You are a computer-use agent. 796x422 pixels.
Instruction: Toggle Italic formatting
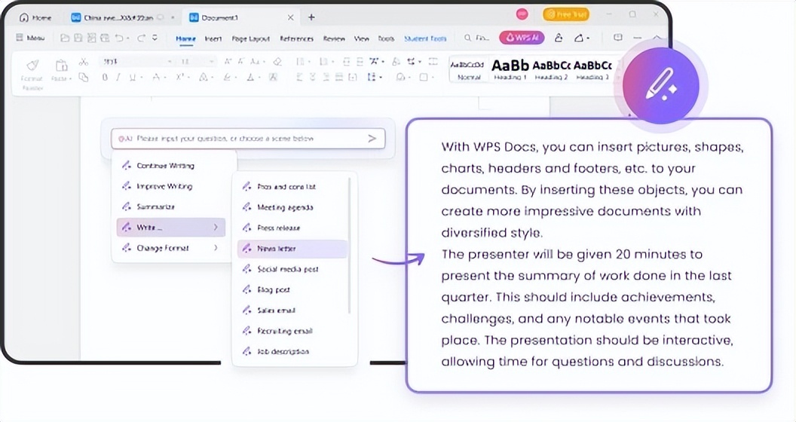click(118, 77)
